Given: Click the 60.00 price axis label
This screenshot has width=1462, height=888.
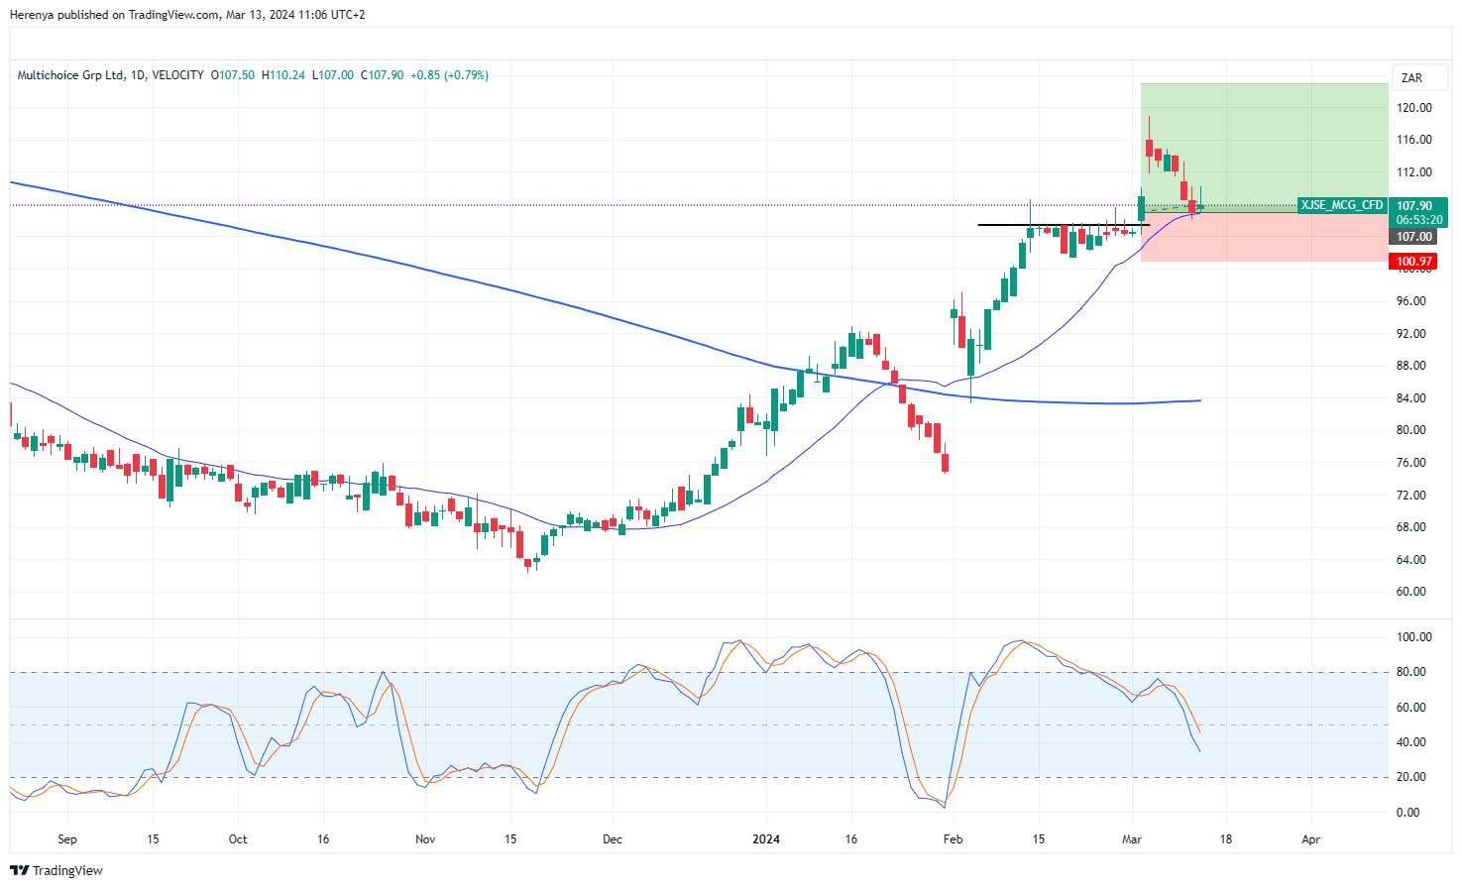Looking at the screenshot, I should click(x=1411, y=592).
